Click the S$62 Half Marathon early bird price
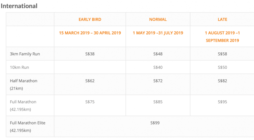 90,81
